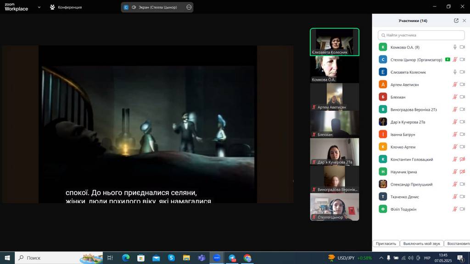
Task: Click the screen share indicator for Стелла Цынор
Action: (x=448, y=60)
